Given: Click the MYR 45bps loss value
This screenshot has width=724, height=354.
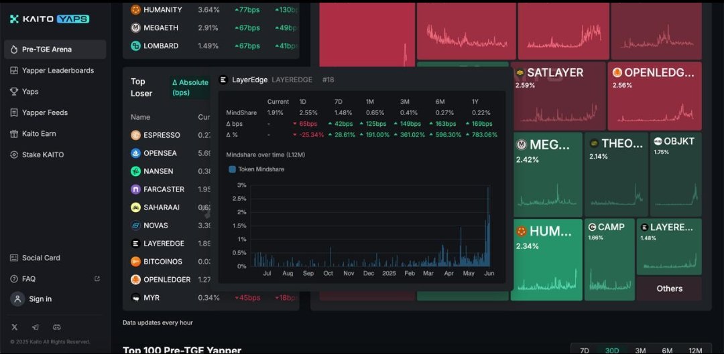Looking at the screenshot, I should tap(247, 298).
